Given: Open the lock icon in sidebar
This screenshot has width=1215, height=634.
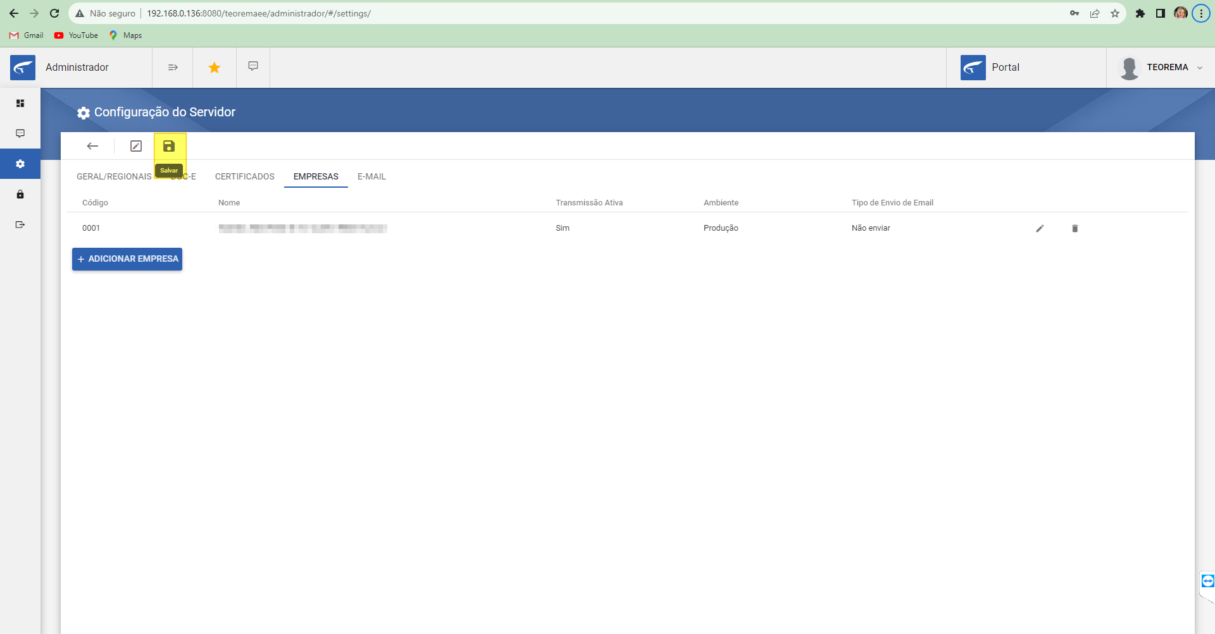Looking at the screenshot, I should [x=20, y=194].
